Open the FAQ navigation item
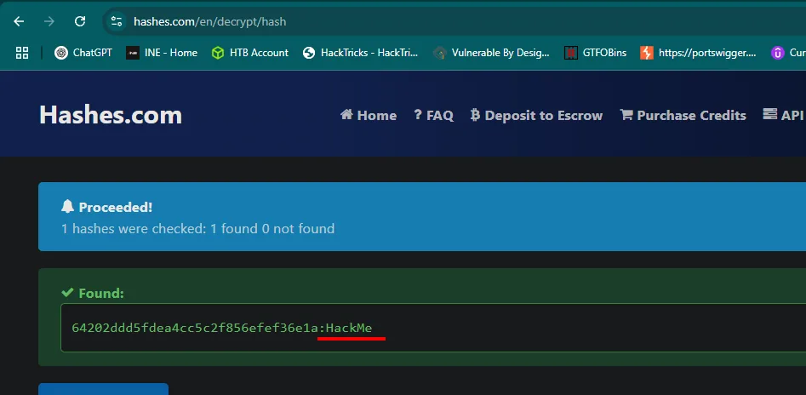 tap(434, 115)
